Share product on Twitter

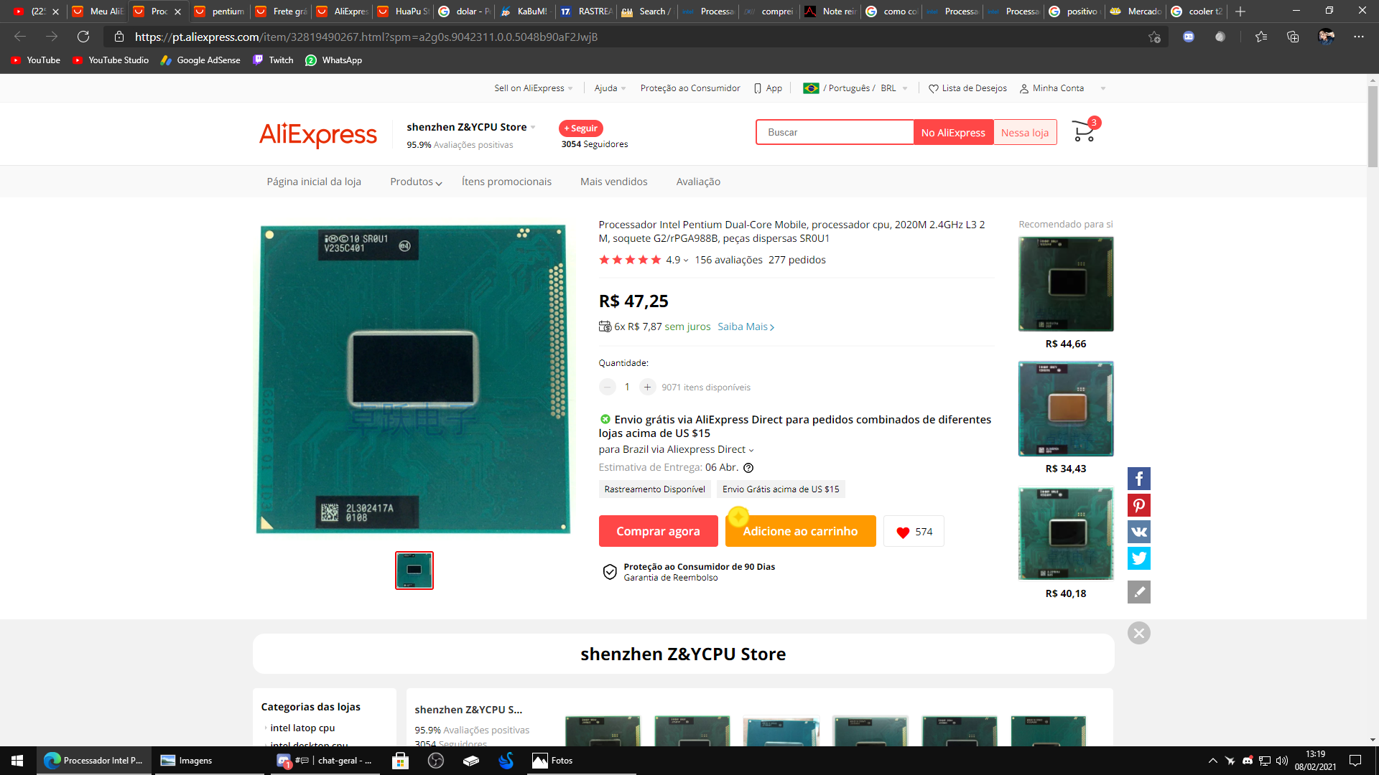click(x=1139, y=558)
